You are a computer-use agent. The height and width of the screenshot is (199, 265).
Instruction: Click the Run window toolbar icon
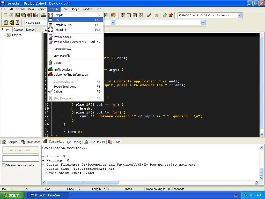[129, 15]
